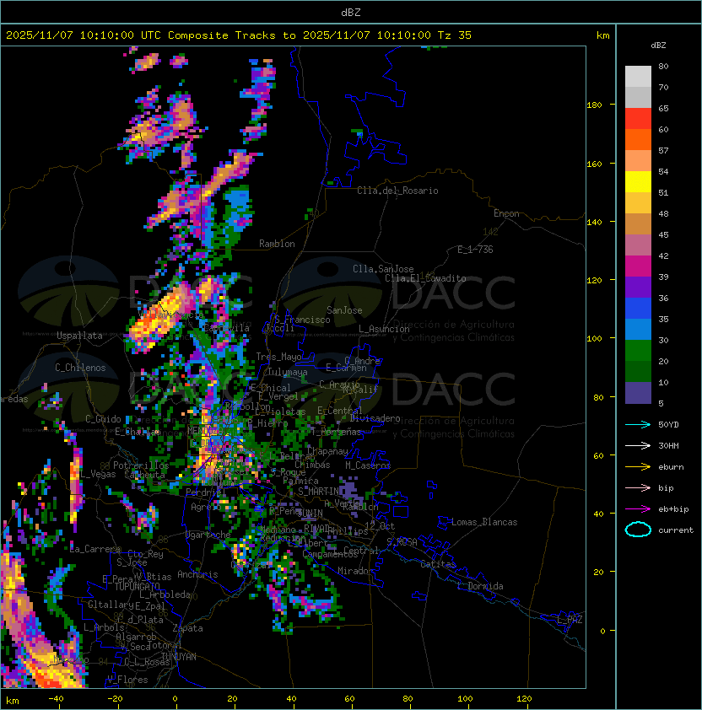The height and width of the screenshot is (710, 702).
Task: Click the SanJose place label
Action: [x=344, y=310]
